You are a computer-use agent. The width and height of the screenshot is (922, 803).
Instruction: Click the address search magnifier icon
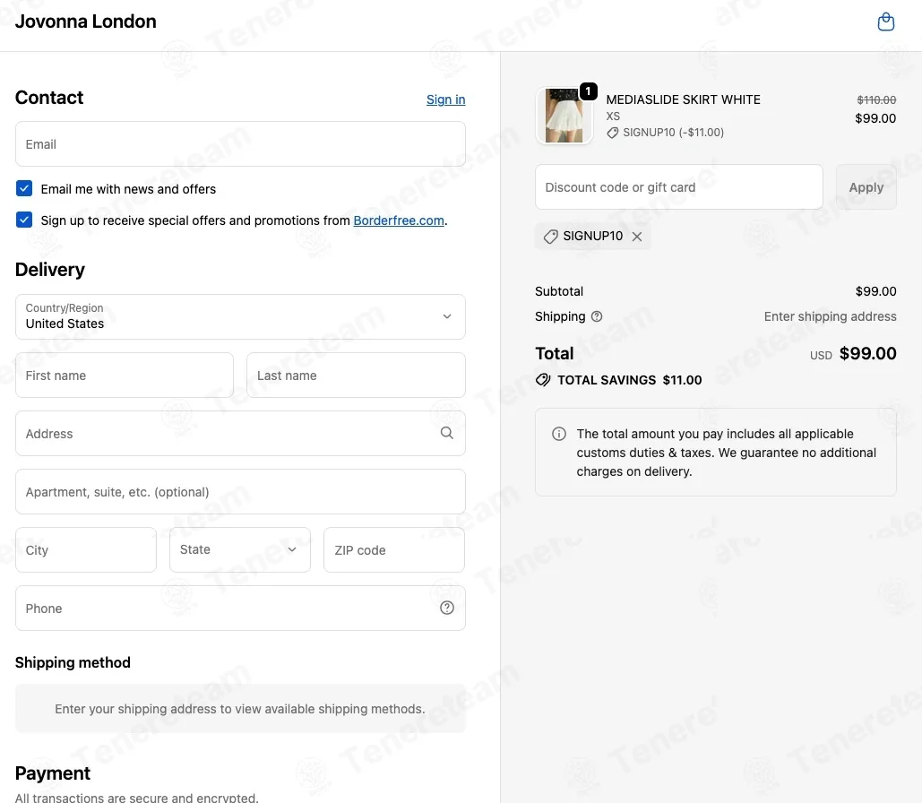[x=447, y=433]
